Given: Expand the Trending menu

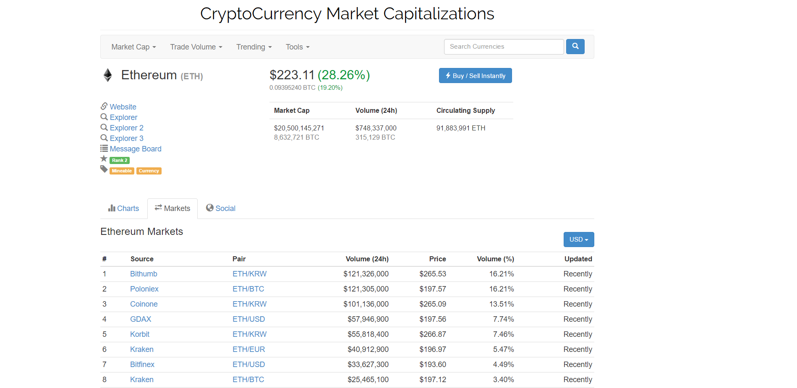Looking at the screenshot, I should pyautogui.click(x=254, y=47).
